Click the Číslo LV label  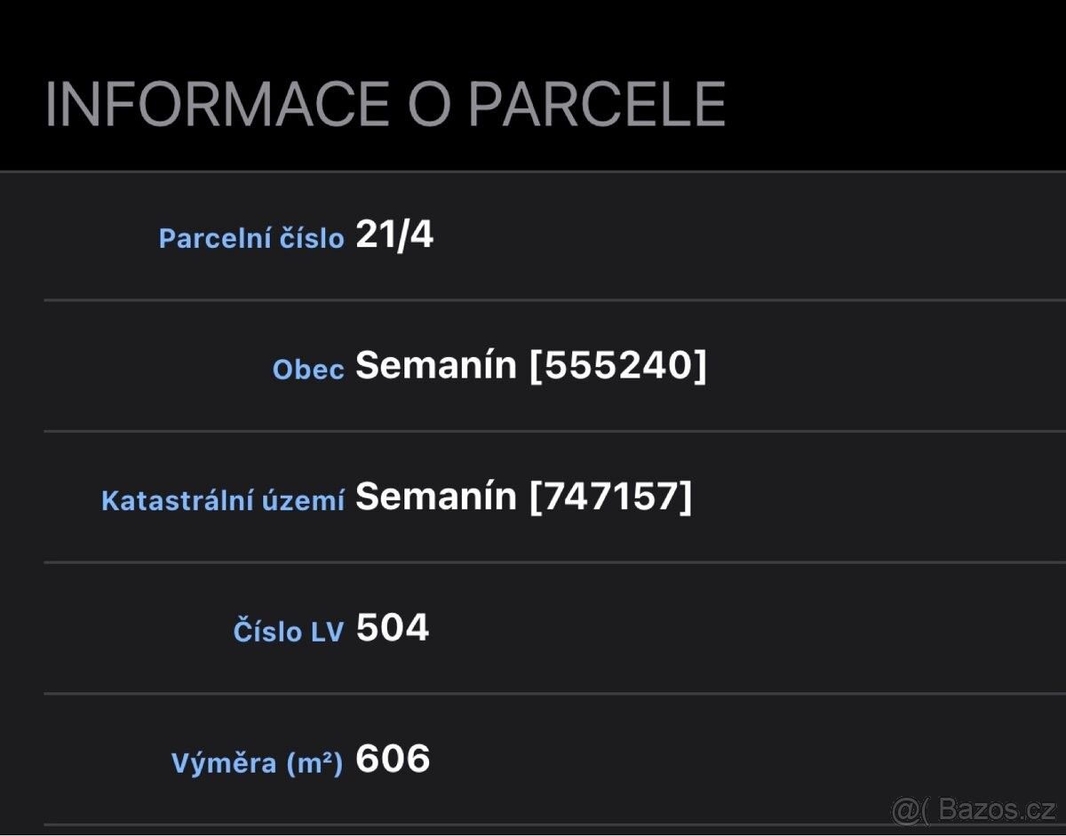click(288, 632)
